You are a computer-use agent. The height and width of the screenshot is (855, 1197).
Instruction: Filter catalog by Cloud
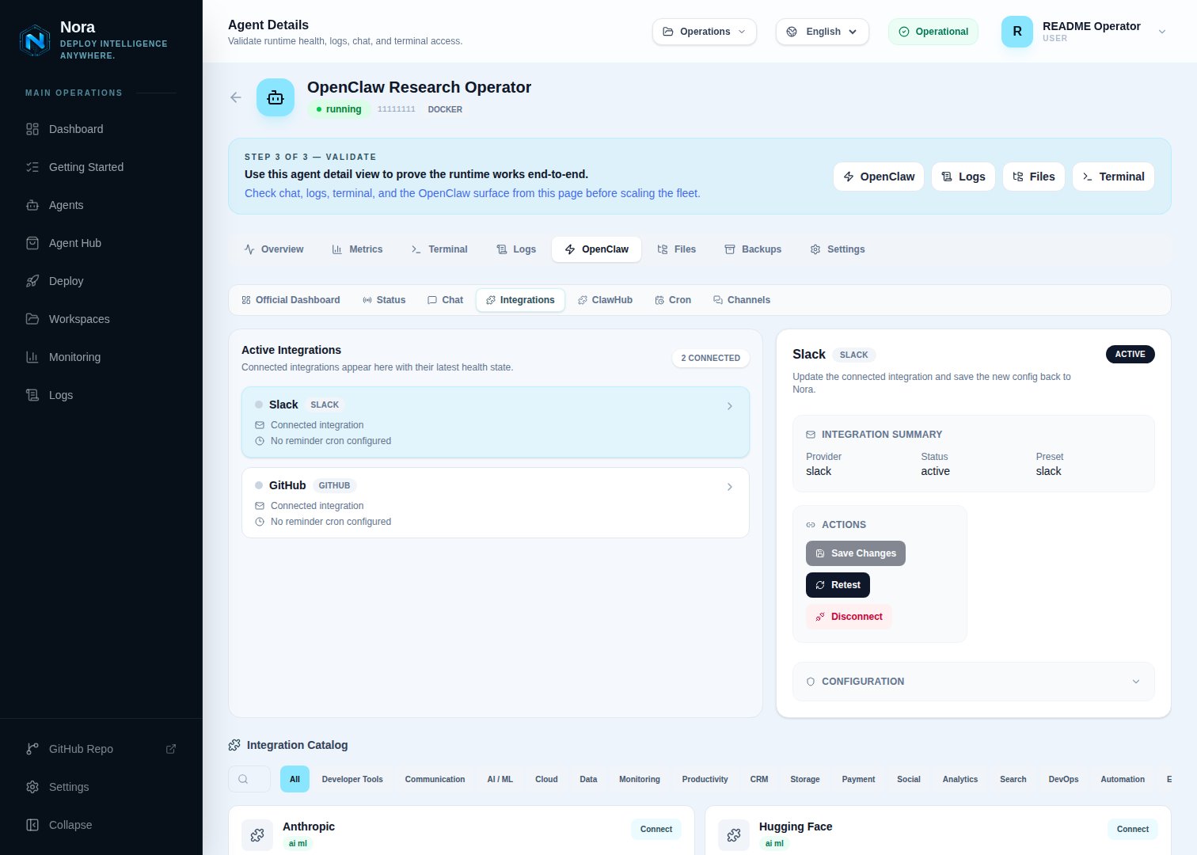(x=546, y=779)
